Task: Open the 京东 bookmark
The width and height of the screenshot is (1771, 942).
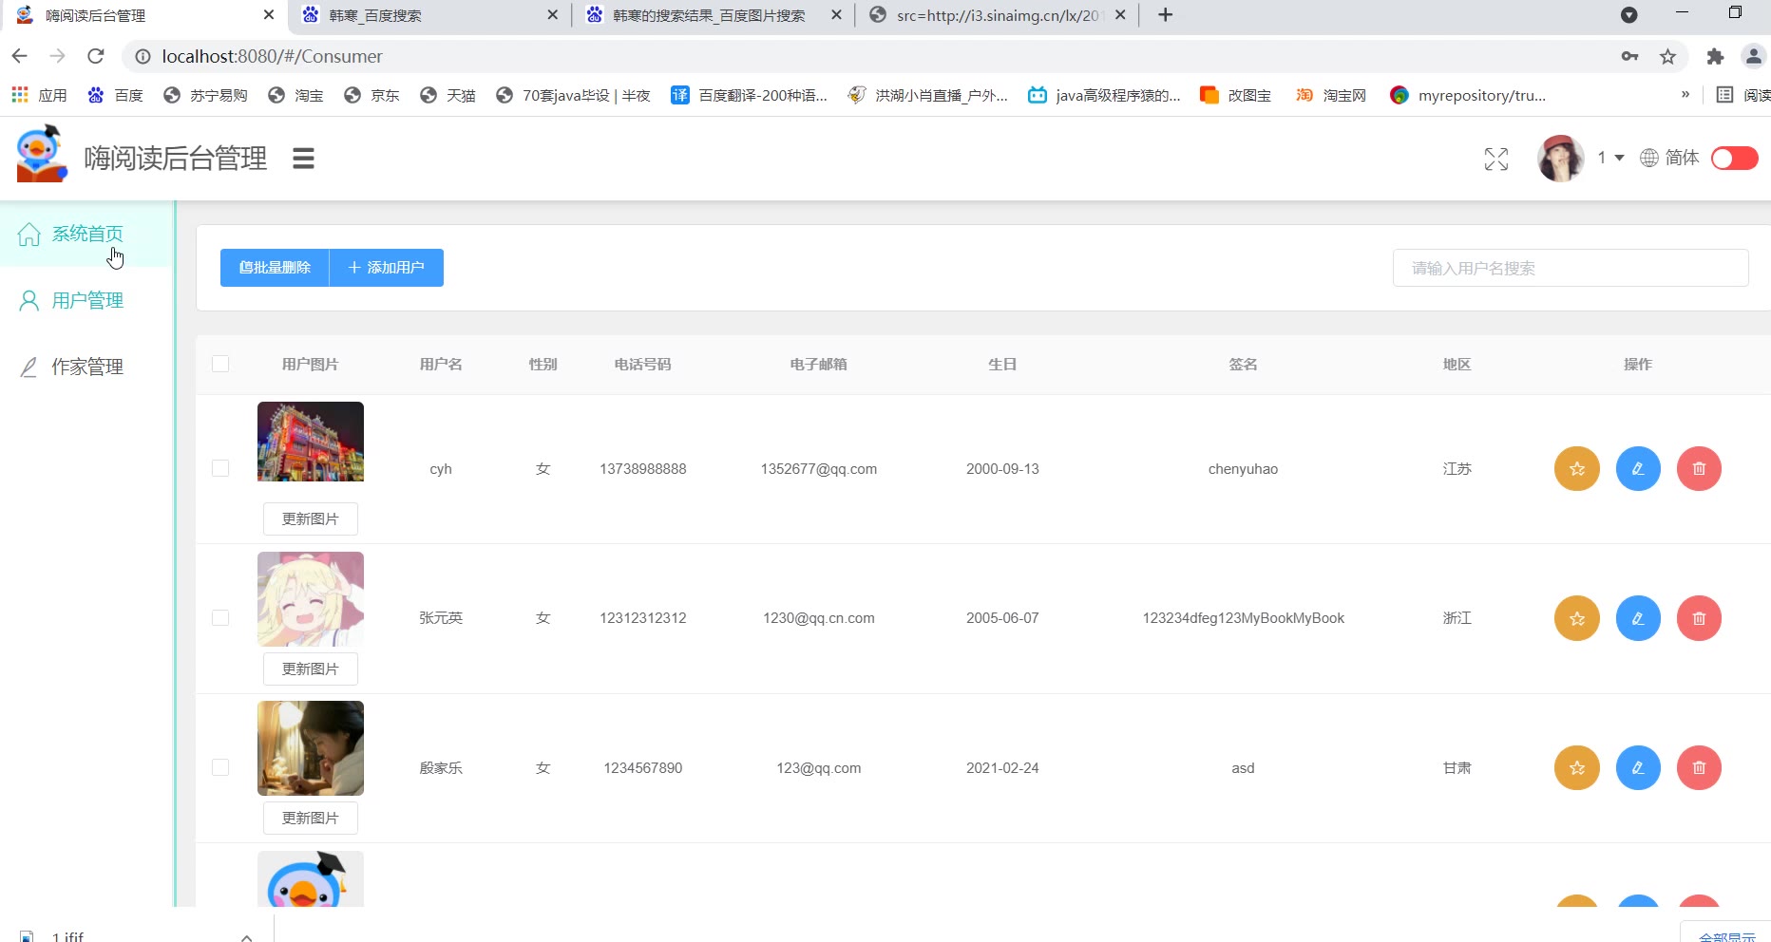Action: (x=371, y=95)
